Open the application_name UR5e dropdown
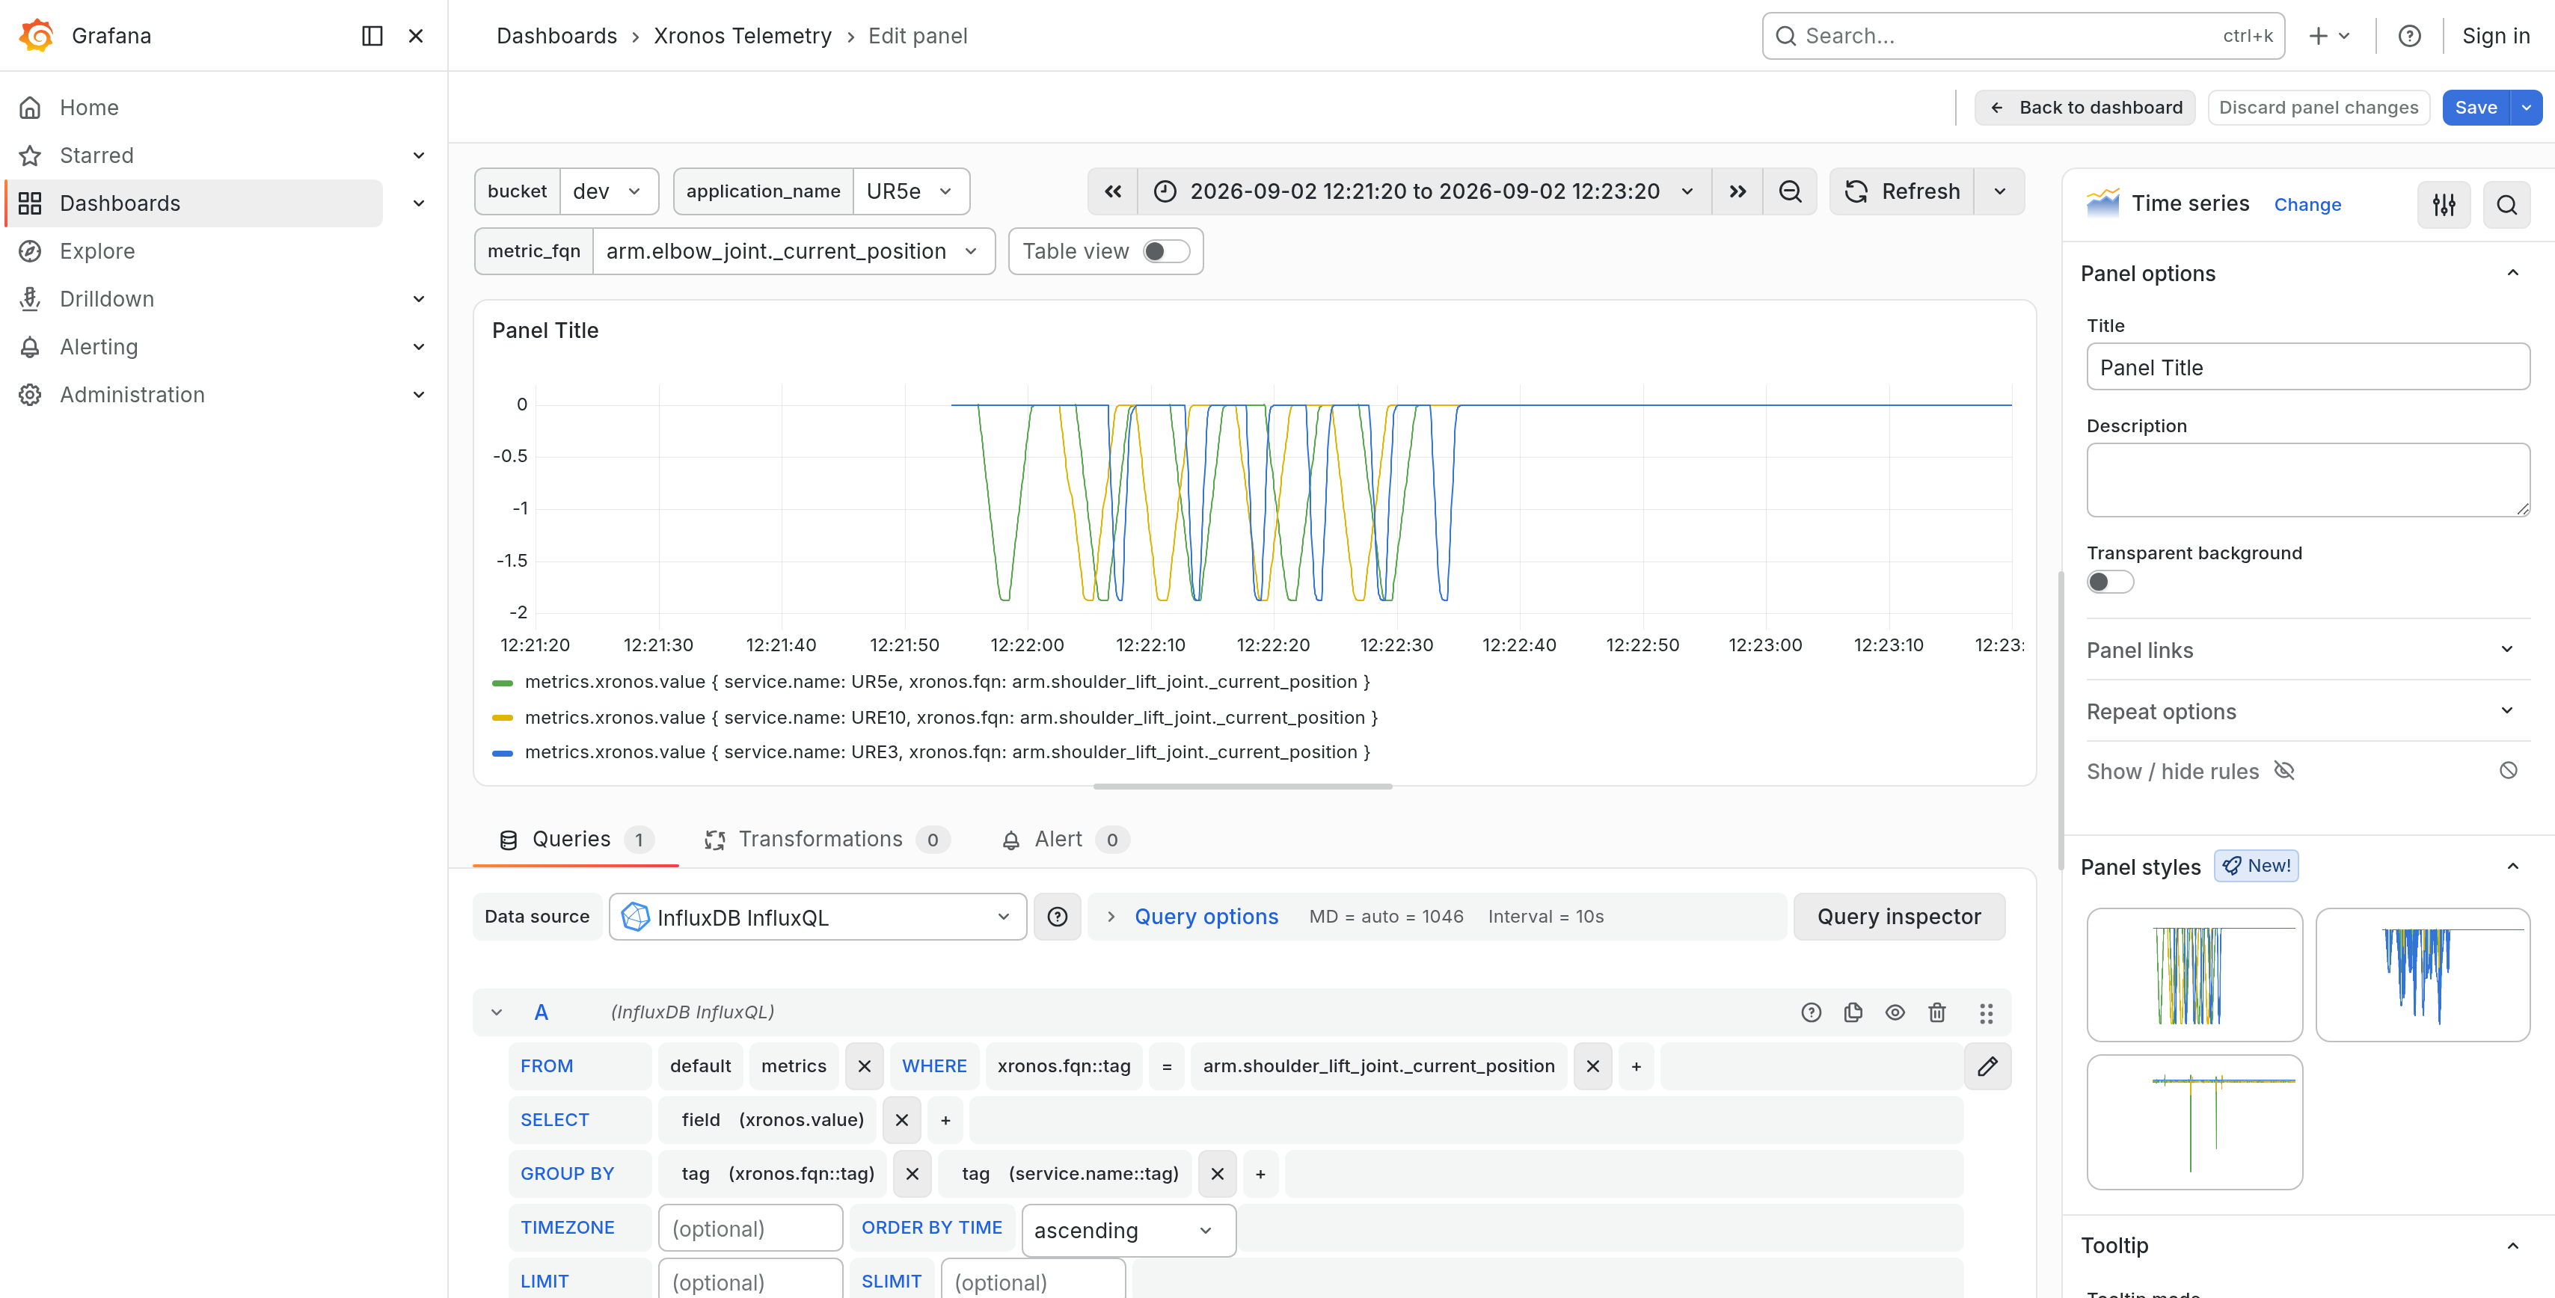The width and height of the screenshot is (2555, 1298). coord(910,191)
